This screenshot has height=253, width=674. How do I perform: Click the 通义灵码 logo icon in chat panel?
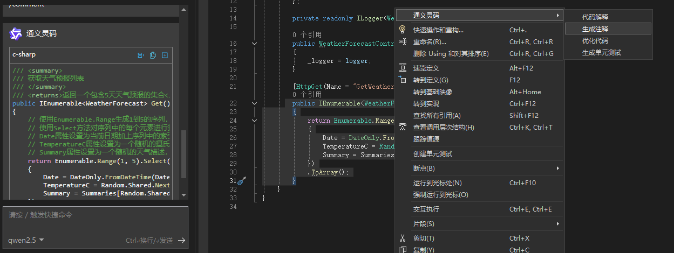[x=16, y=34]
